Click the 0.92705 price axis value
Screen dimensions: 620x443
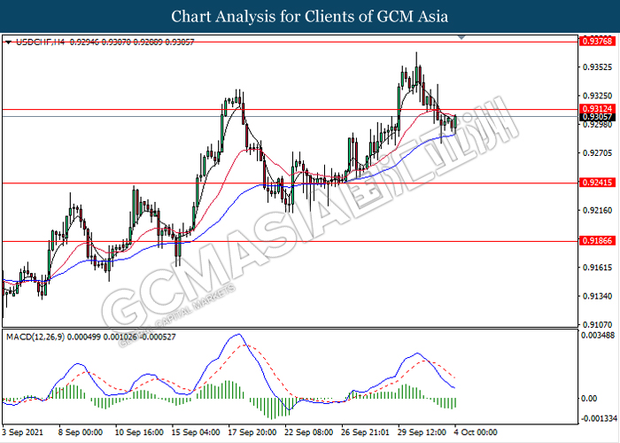click(597, 153)
